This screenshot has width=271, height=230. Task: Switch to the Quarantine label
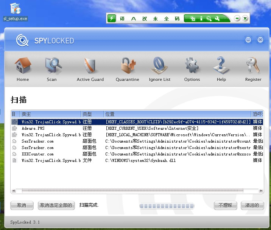coord(128,79)
